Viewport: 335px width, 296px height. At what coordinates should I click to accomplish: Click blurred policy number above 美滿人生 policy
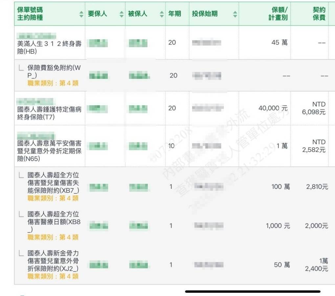tap(36, 36)
